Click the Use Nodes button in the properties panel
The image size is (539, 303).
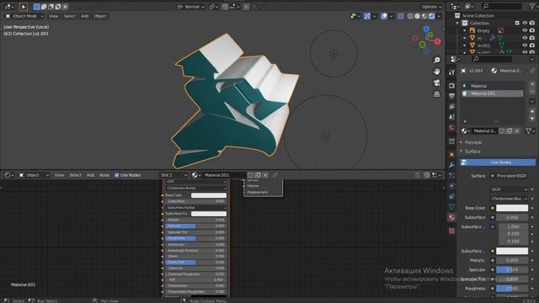[x=498, y=162]
